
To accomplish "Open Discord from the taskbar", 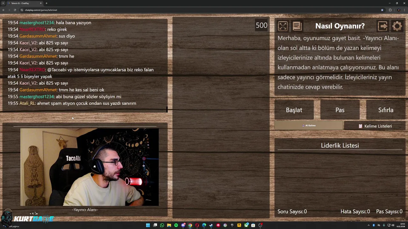I will click(183, 225).
